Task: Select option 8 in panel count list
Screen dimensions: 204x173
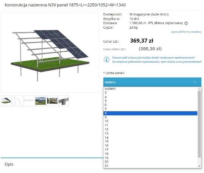Action: (x=150, y=113)
